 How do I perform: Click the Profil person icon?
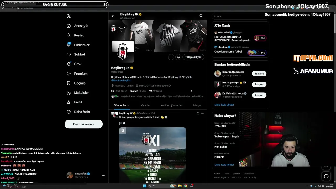click(x=69, y=102)
